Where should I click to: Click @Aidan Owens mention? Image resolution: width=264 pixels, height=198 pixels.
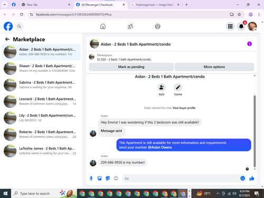160,147
